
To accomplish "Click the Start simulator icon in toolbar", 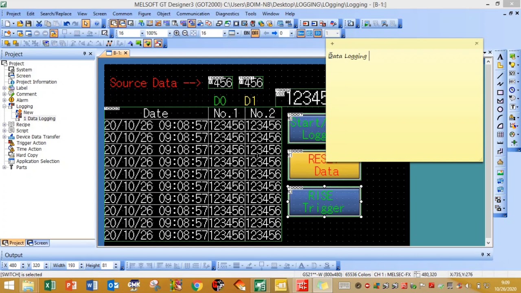I will [367, 24].
